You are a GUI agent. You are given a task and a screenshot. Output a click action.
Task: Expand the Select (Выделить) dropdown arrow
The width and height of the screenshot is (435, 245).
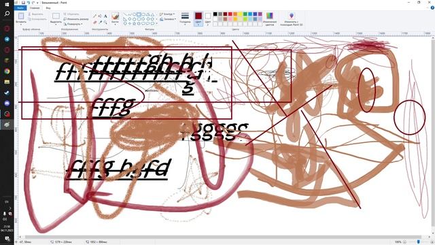[56, 24]
